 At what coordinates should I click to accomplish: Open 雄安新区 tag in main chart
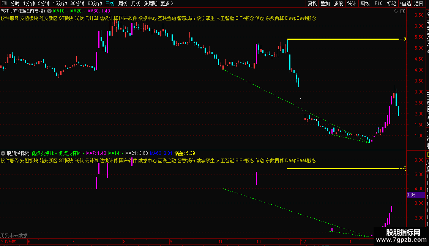(x=49, y=18)
